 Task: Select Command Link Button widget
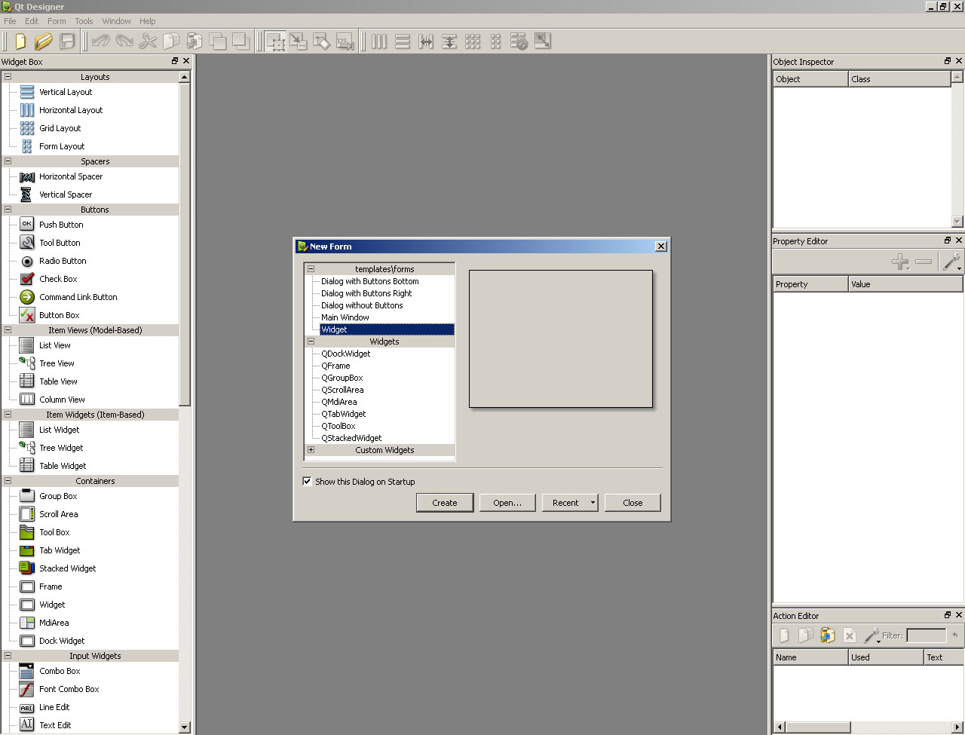pos(78,297)
